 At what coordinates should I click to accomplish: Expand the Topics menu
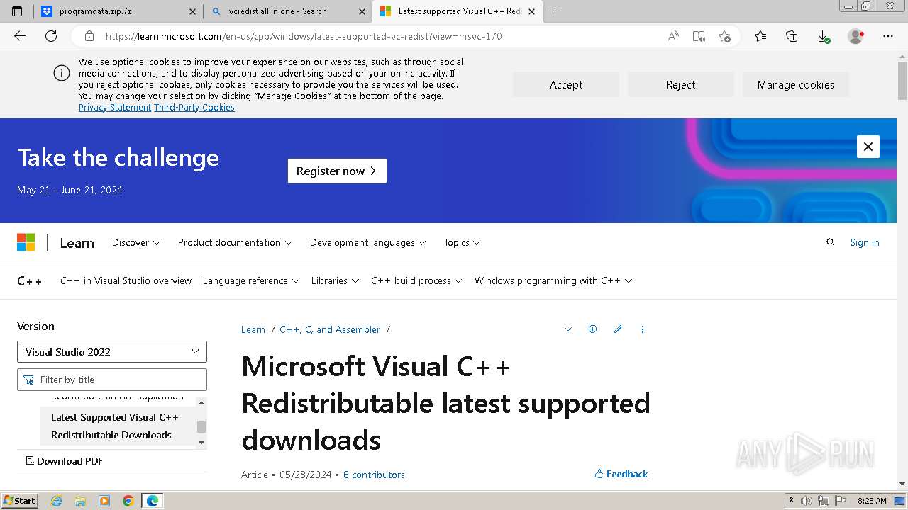[x=462, y=242]
